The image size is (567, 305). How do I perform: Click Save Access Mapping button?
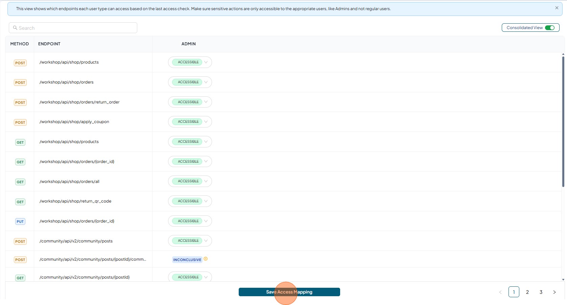point(289,292)
